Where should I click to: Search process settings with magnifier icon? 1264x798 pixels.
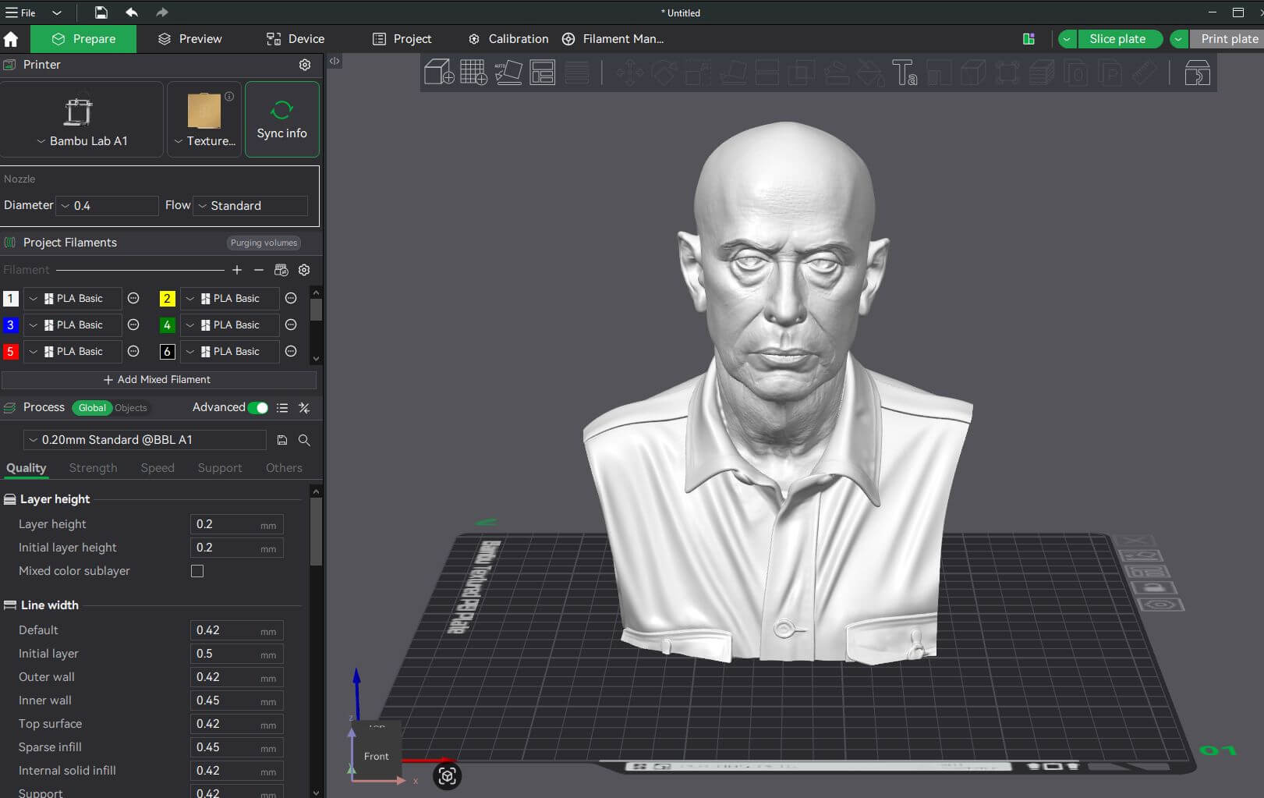click(304, 440)
